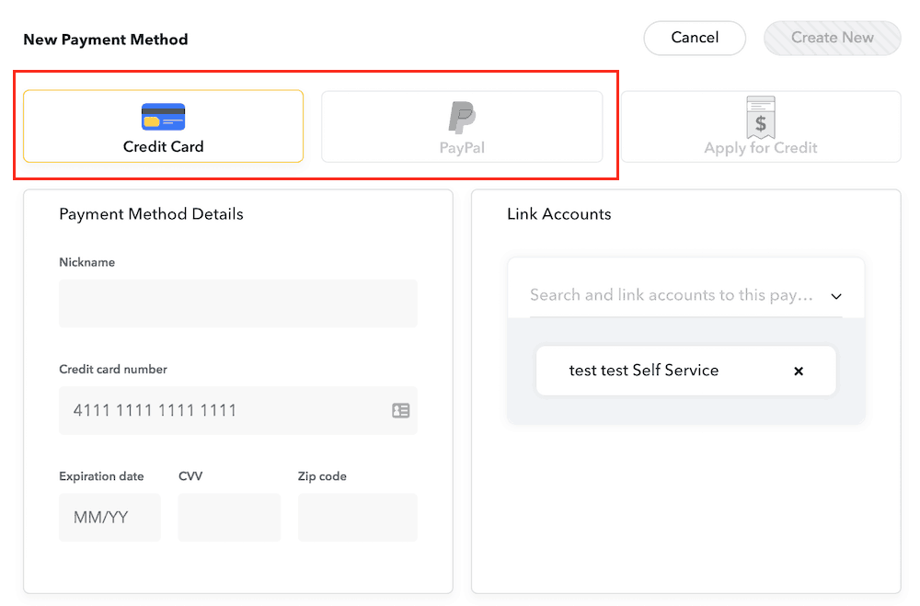This screenshot has height=606, width=920.
Task: Click the card icon inside credit card number field
Action: 401,411
